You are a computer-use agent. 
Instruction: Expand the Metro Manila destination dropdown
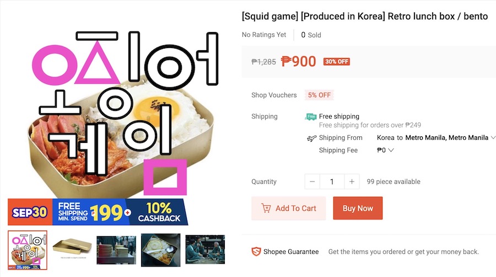[x=493, y=138]
